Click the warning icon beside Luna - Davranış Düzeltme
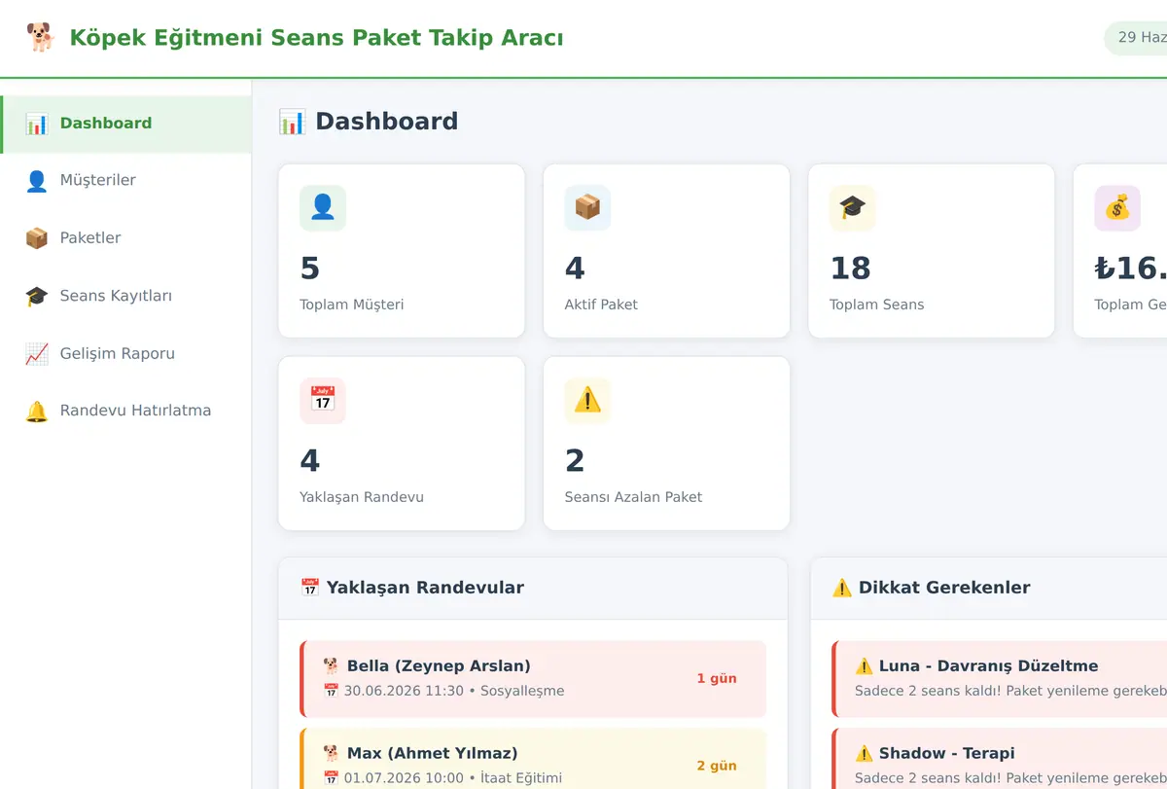Image resolution: width=1167 pixels, height=789 pixels. coord(864,666)
